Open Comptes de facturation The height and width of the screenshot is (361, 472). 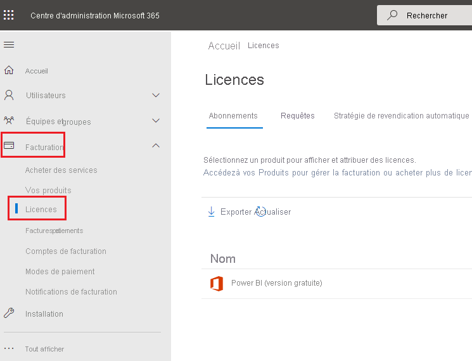coord(66,251)
